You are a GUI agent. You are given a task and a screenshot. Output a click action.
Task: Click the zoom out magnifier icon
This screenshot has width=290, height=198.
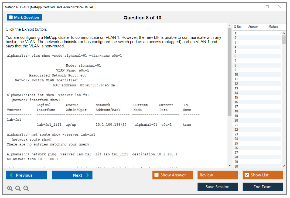click(x=26, y=189)
